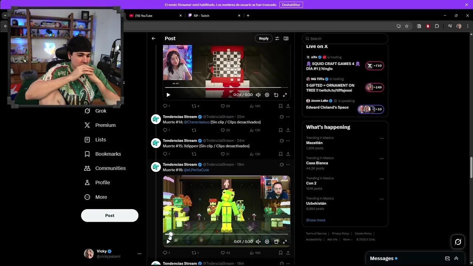Open Terms of Service link
473x266 pixels.
(x=316, y=233)
